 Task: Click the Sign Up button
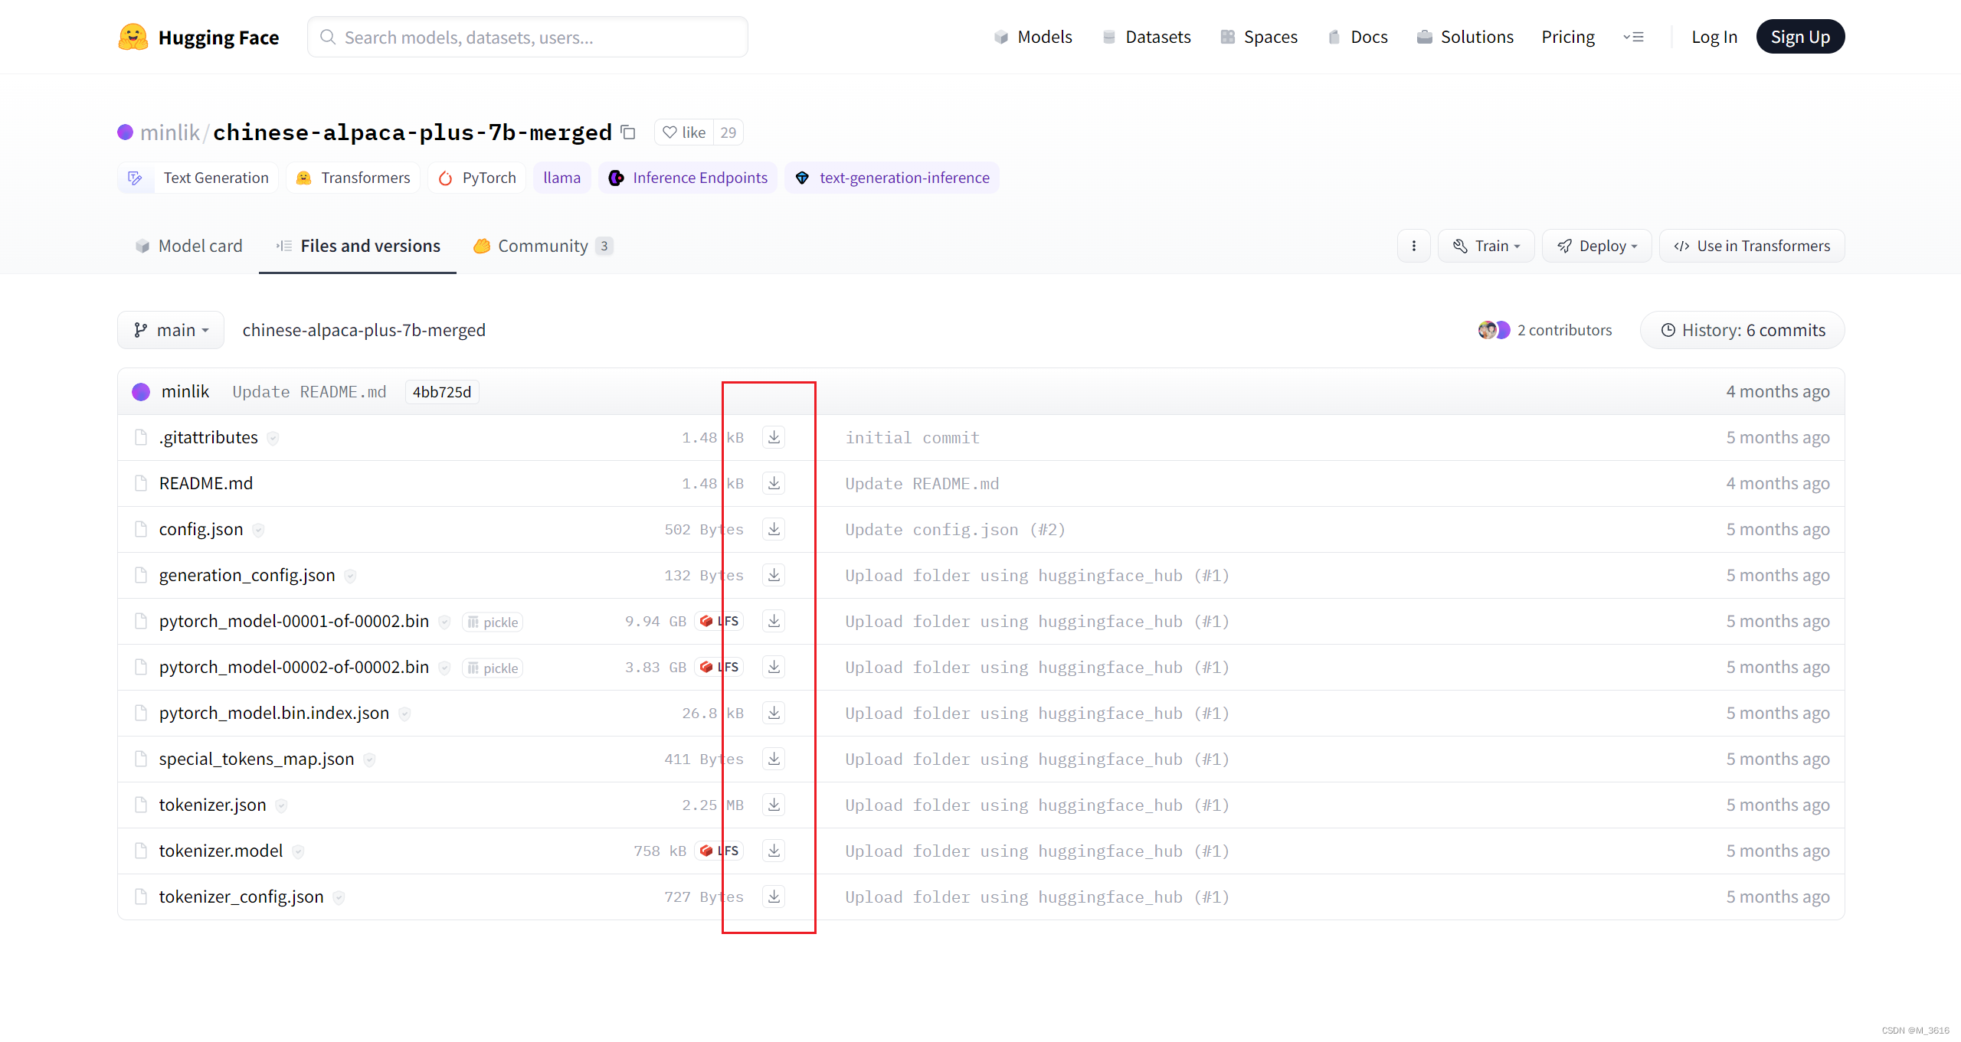click(1799, 37)
